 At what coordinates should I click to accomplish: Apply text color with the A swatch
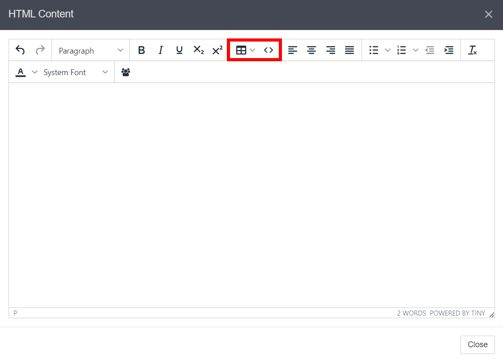pyautogui.click(x=21, y=72)
